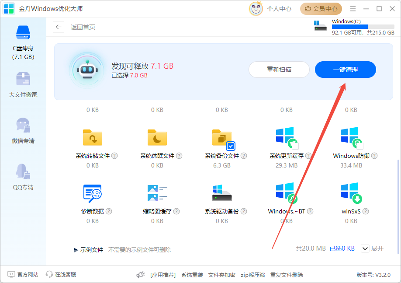This screenshot has width=401, height=283.
Task: Click the thumbnail cache icon
Action: tap(157, 193)
